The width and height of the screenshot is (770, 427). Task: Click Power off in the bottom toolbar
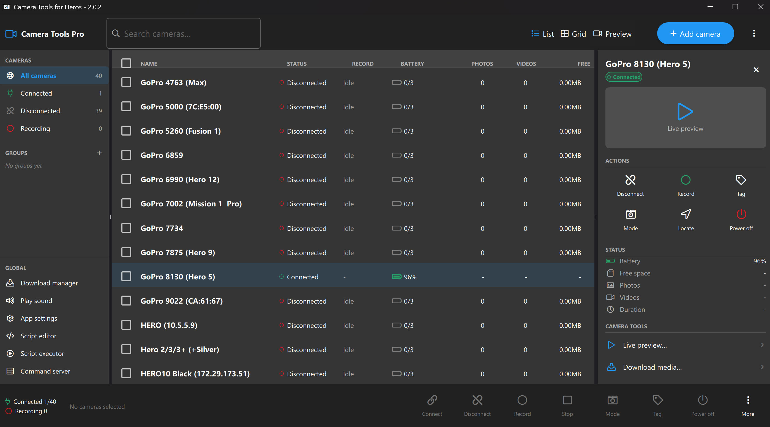(x=703, y=406)
